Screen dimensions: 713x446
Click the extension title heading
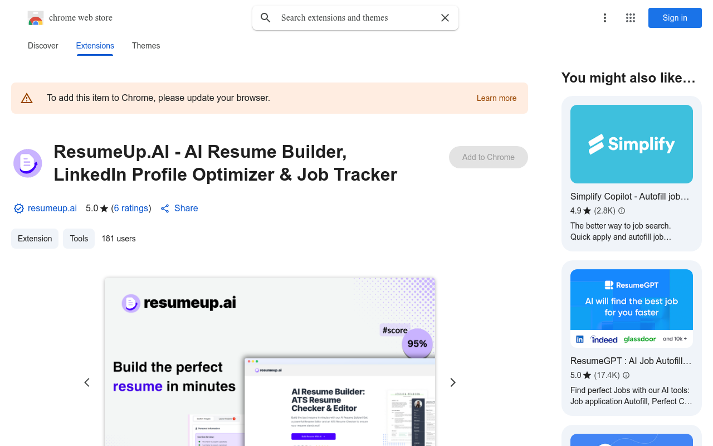click(x=225, y=163)
